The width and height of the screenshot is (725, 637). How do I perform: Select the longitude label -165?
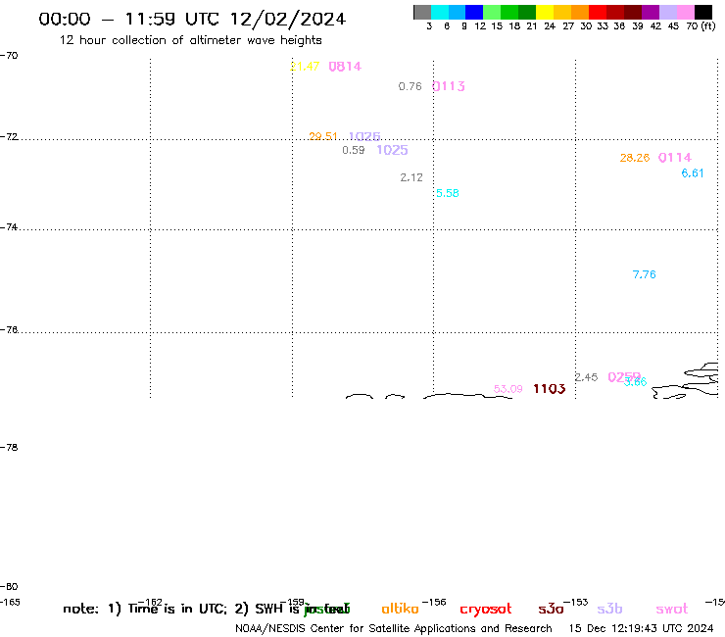coord(10,603)
